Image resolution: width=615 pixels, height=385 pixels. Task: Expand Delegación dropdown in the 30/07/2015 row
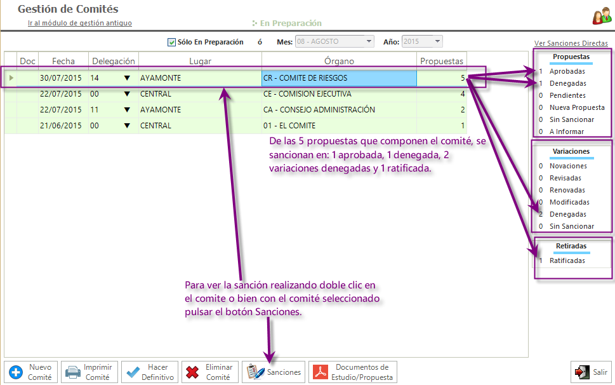[x=127, y=78]
